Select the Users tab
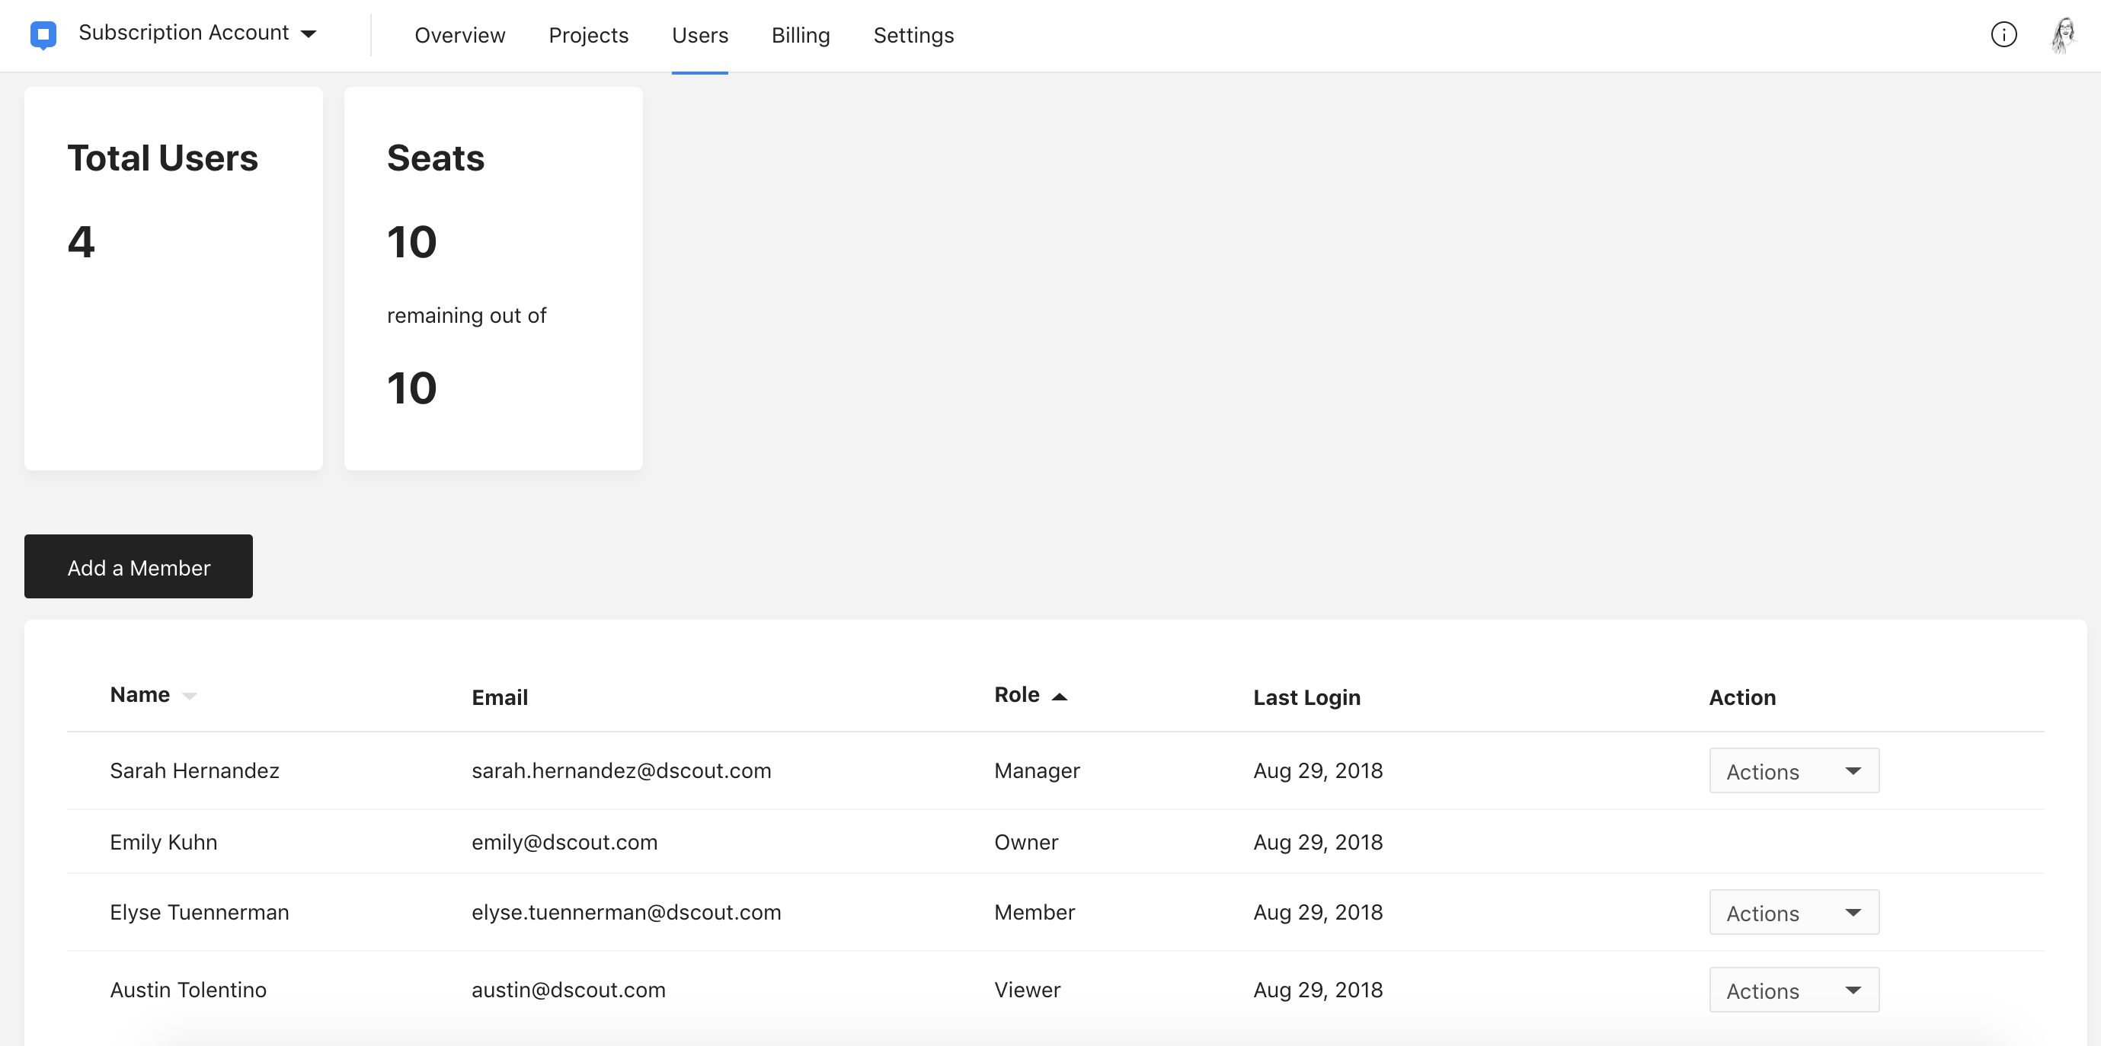 [x=700, y=35]
